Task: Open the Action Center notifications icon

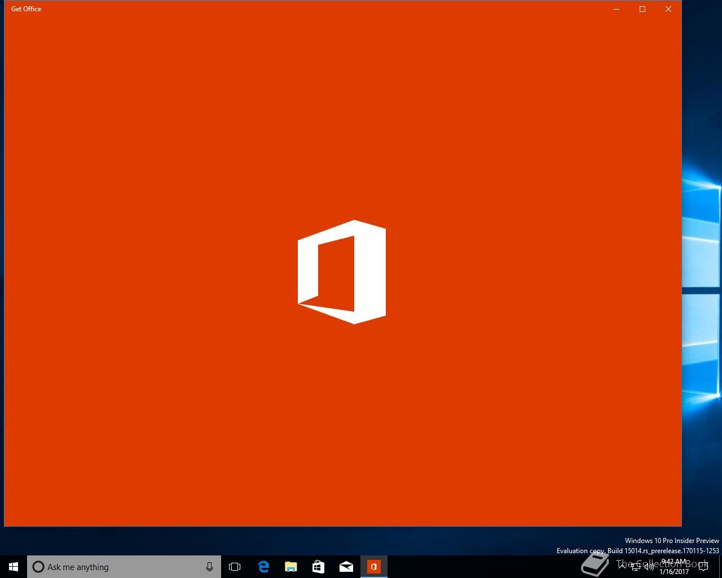Action: (703, 567)
